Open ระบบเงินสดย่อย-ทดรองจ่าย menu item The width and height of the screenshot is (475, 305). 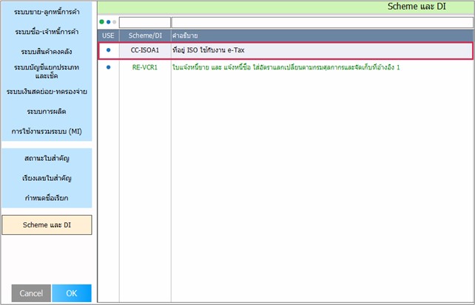[47, 92]
